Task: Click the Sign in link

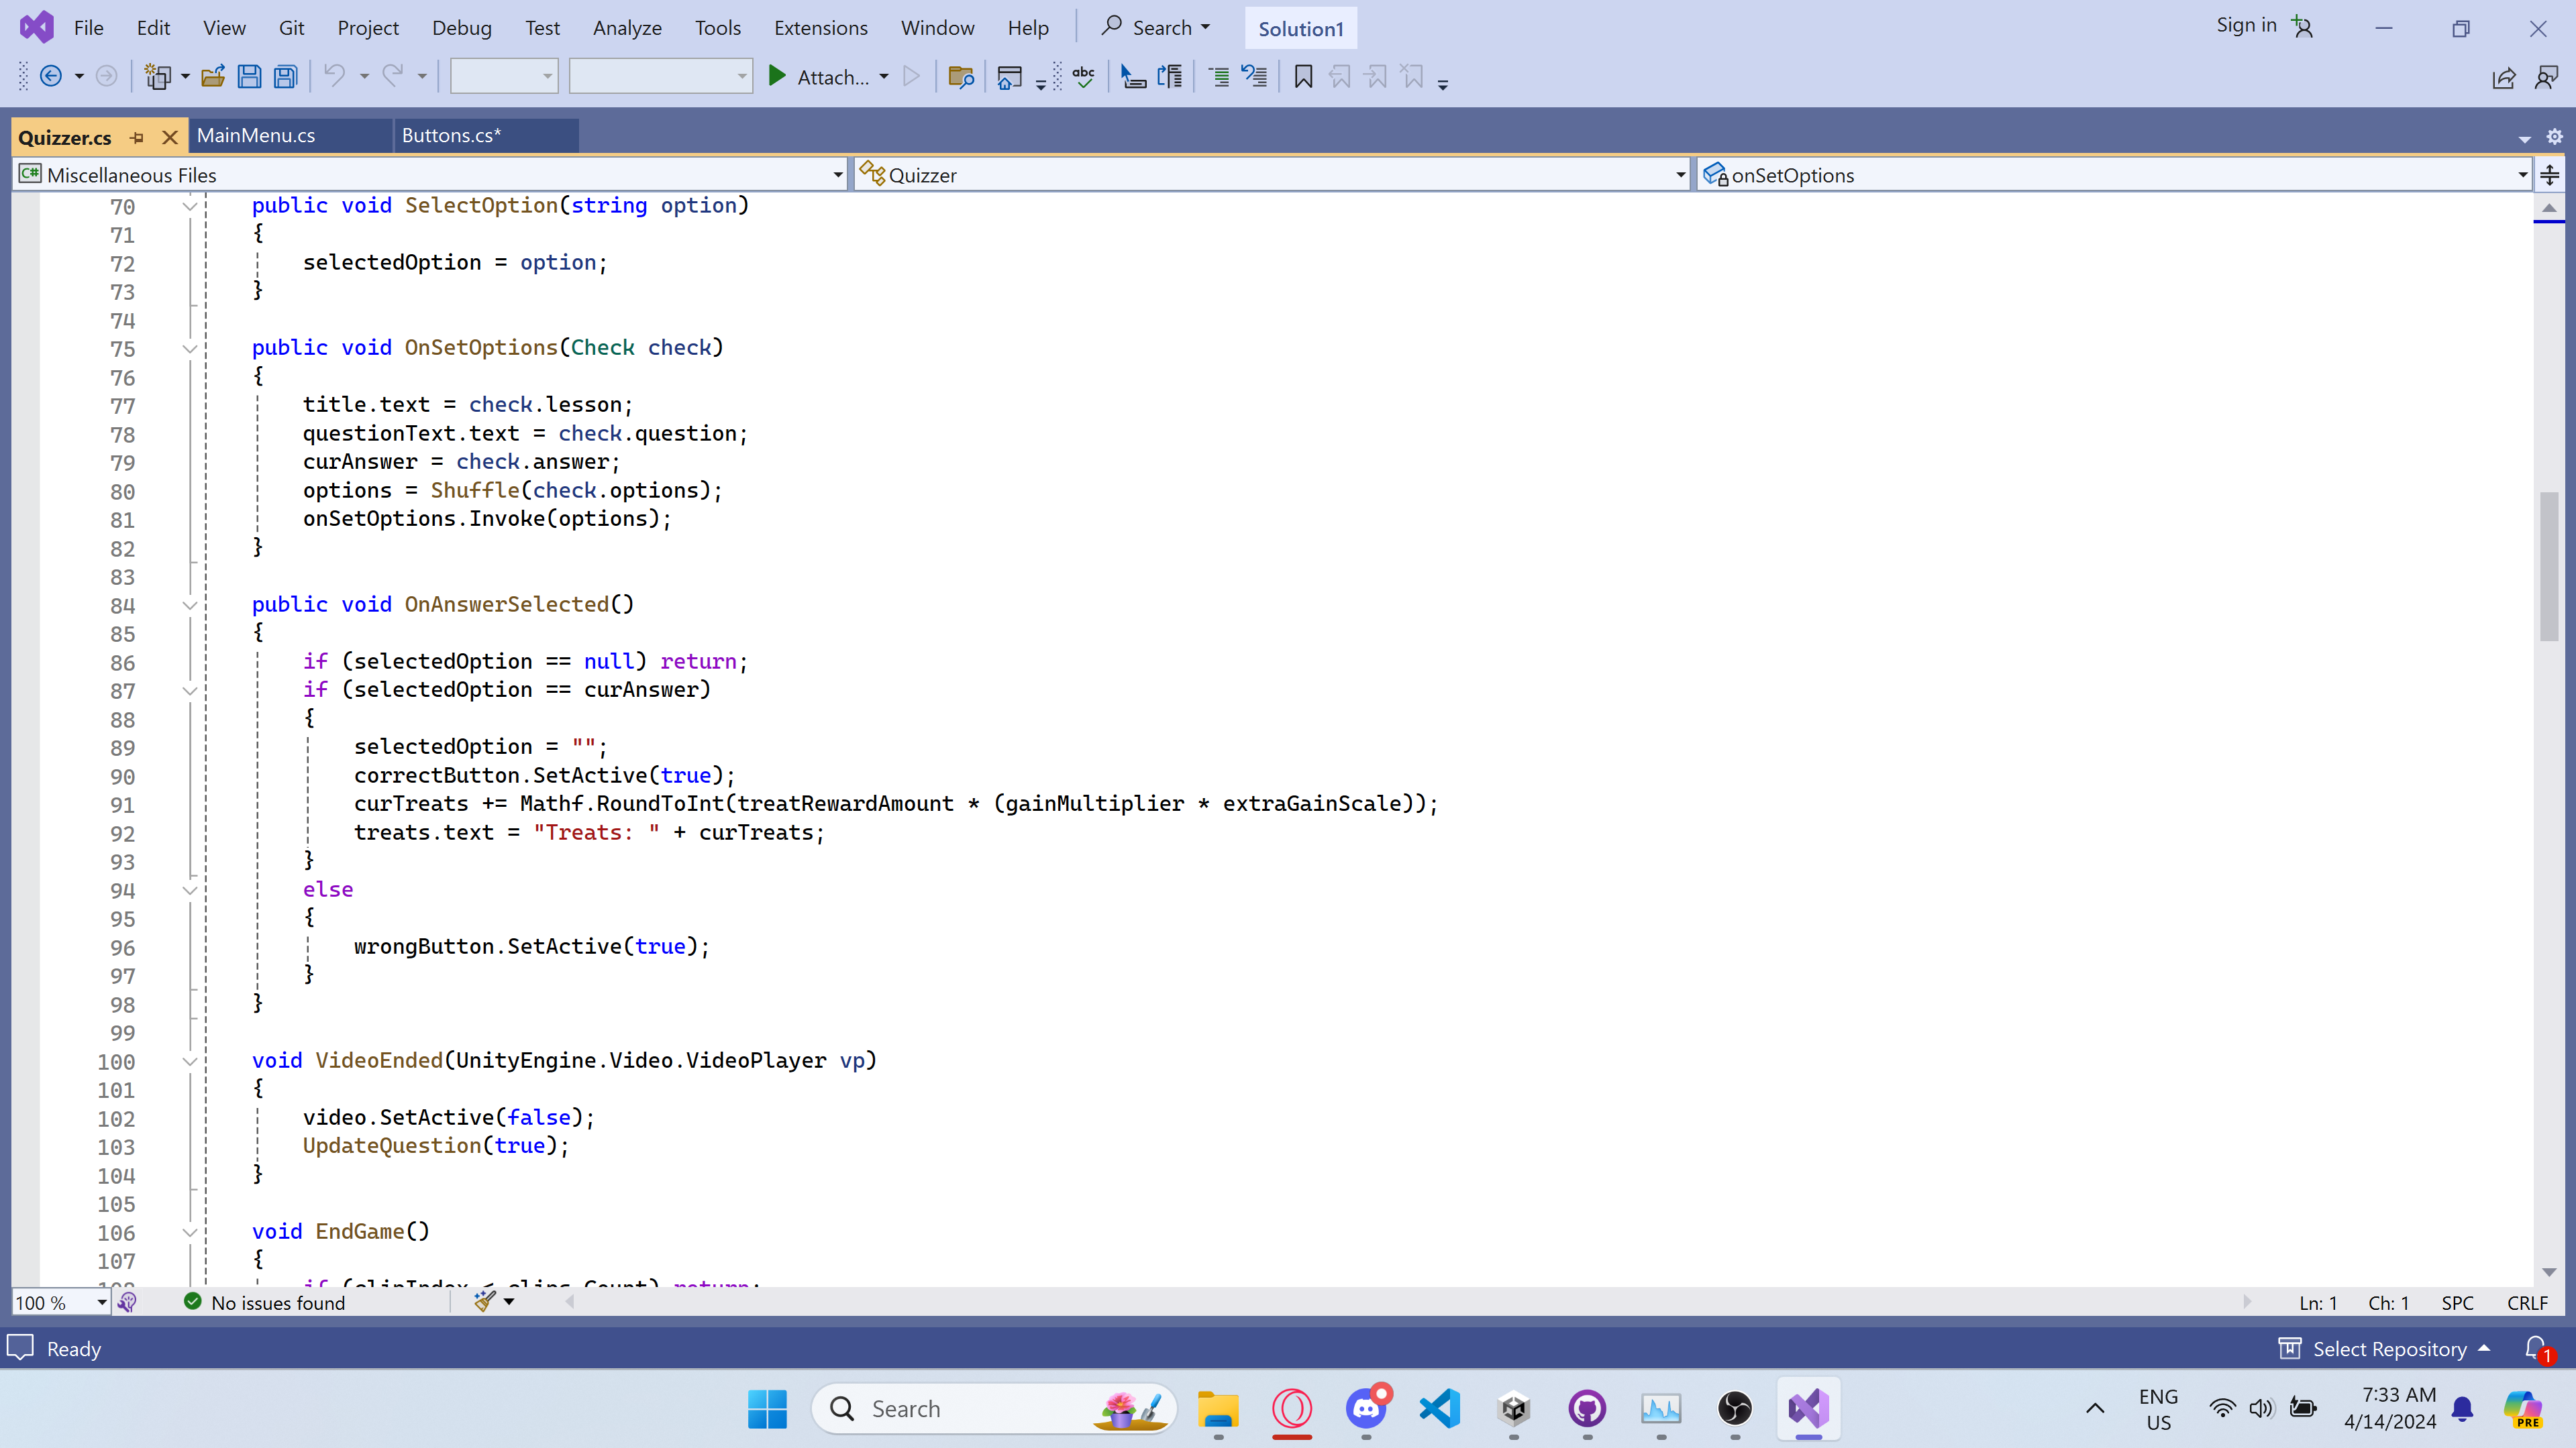Action: 2246,26
